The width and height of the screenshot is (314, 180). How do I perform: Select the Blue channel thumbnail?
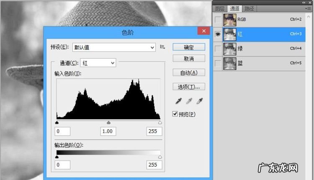point(229,64)
